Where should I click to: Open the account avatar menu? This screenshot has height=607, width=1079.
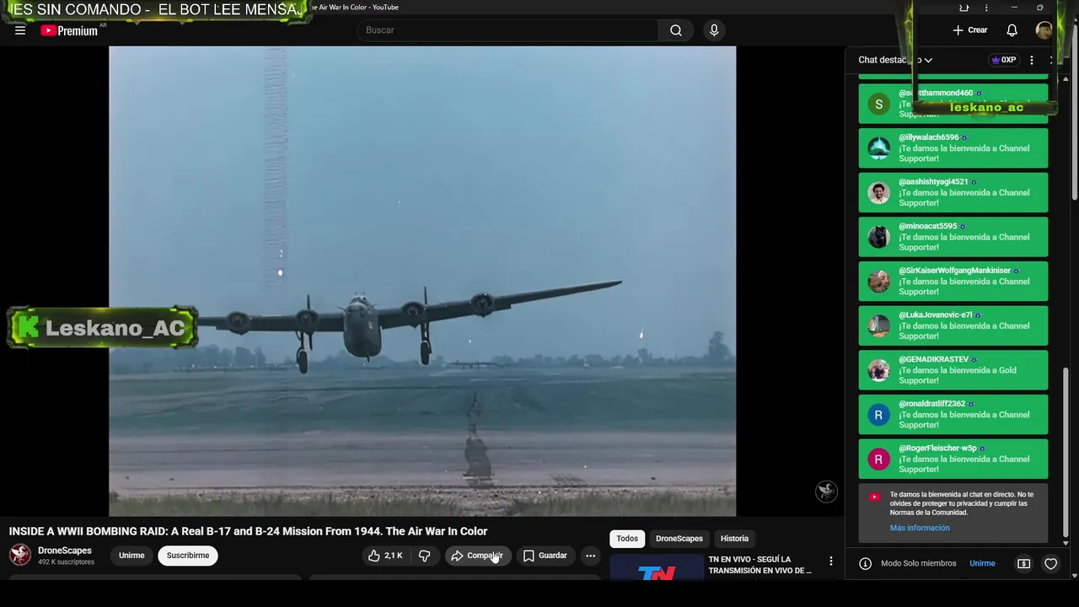(1044, 30)
